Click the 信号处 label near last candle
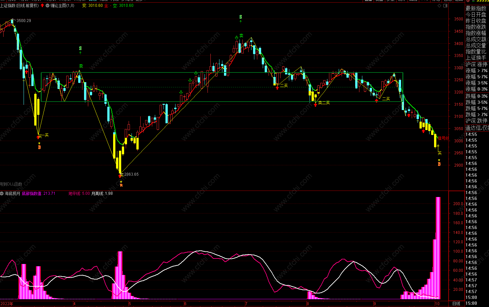489x307 pixels. [x=443, y=138]
